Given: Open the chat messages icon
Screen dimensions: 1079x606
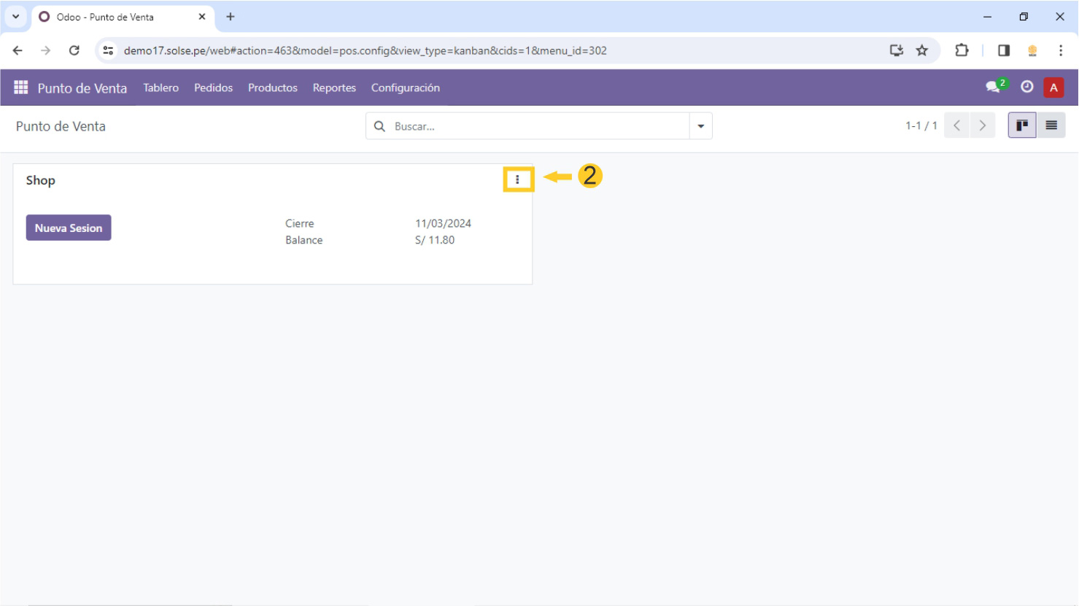Looking at the screenshot, I should tap(994, 88).
